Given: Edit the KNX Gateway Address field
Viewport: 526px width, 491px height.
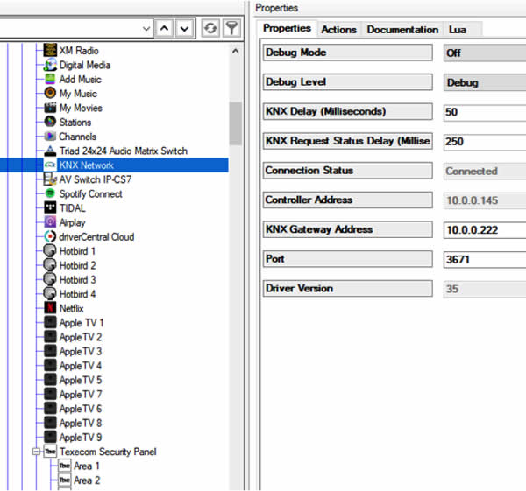Looking at the screenshot, I should [485, 230].
